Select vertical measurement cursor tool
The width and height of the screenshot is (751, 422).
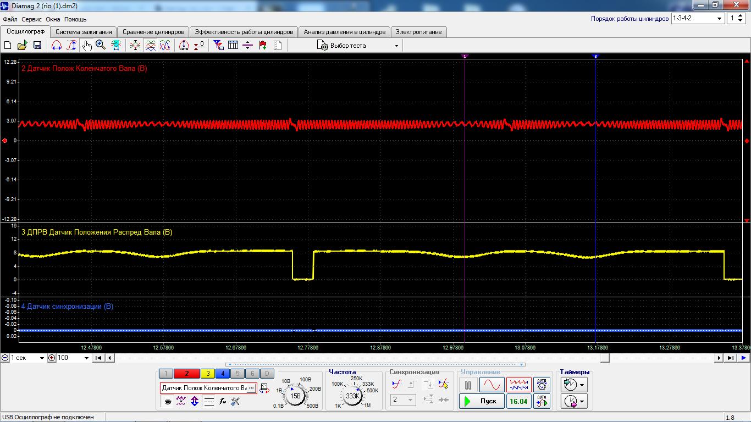tap(71, 46)
